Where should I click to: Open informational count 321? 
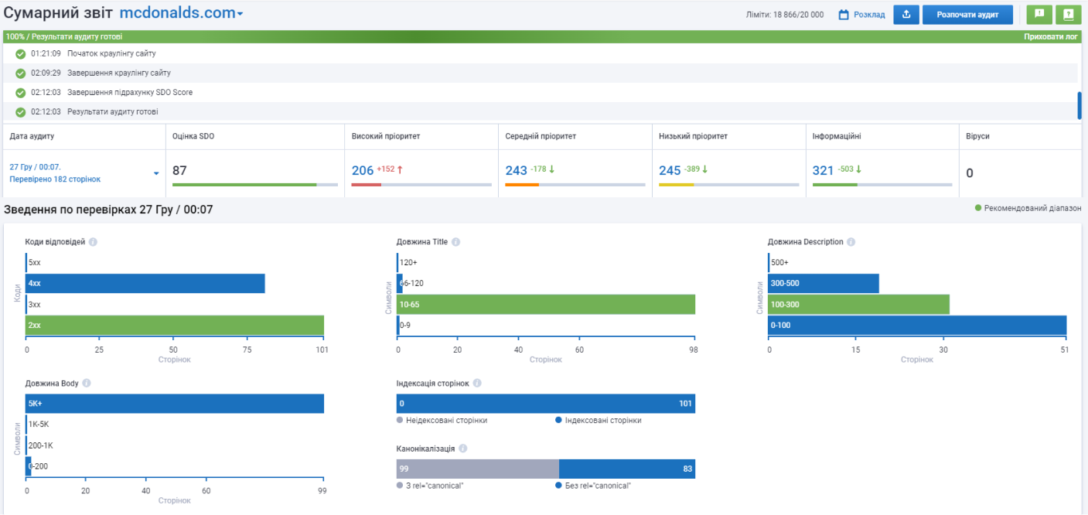pyautogui.click(x=824, y=171)
